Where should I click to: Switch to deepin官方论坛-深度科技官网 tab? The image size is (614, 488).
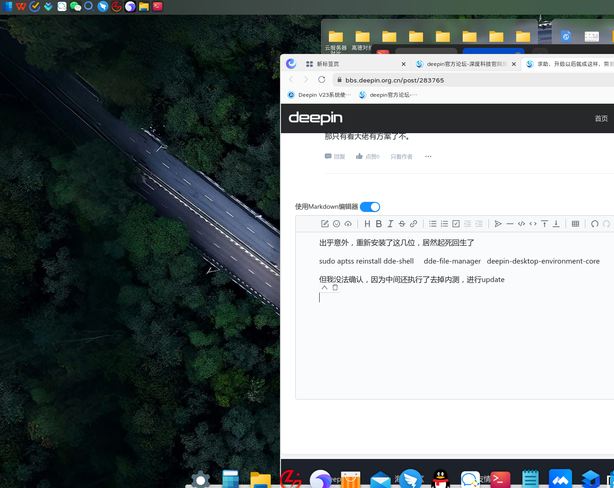tap(465, 64)
